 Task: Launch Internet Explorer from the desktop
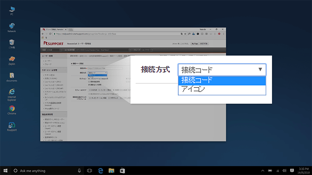click(x=12, y=95)
